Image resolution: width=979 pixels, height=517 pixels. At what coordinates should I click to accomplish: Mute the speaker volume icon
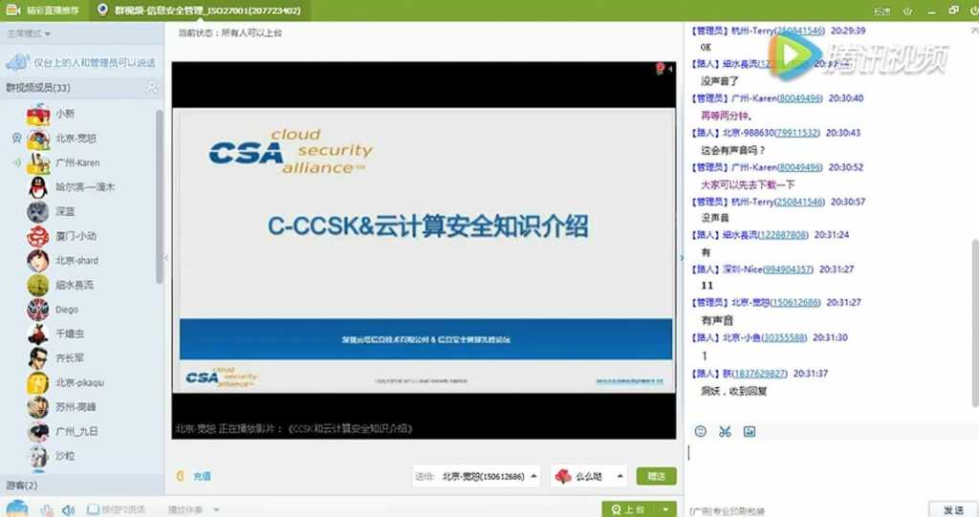[68, 509]
